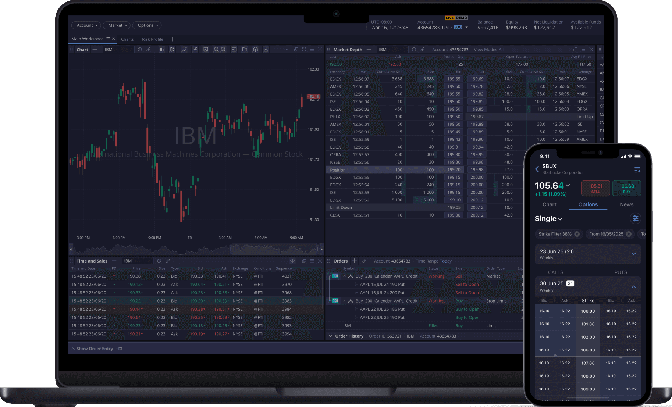Open the Market Depth panel hamburger menu
This screenshot has width=672, height=407.
[583, 49]
